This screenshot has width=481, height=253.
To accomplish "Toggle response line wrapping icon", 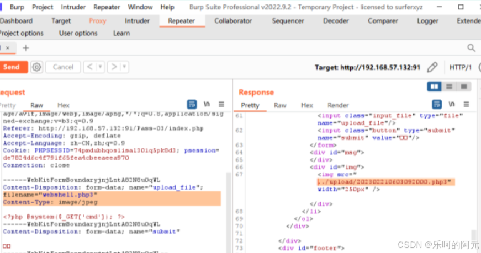I will [x=437, y=104].
